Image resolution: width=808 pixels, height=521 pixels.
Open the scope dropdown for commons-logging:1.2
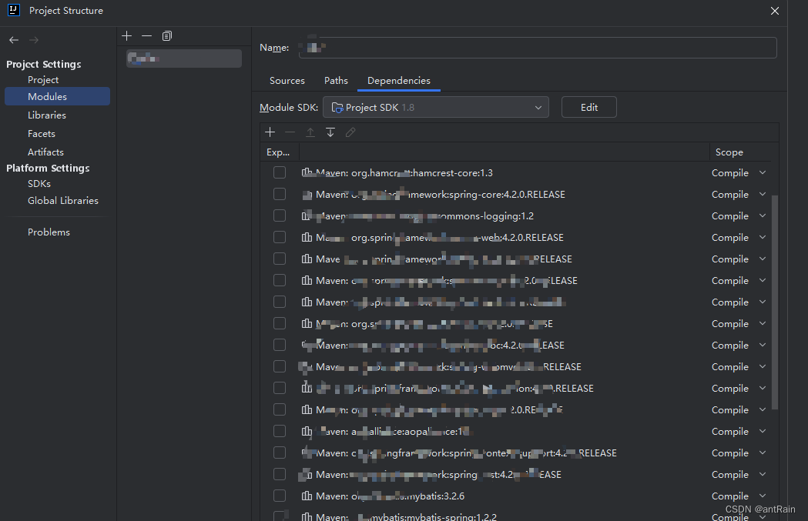click(763, 215)
